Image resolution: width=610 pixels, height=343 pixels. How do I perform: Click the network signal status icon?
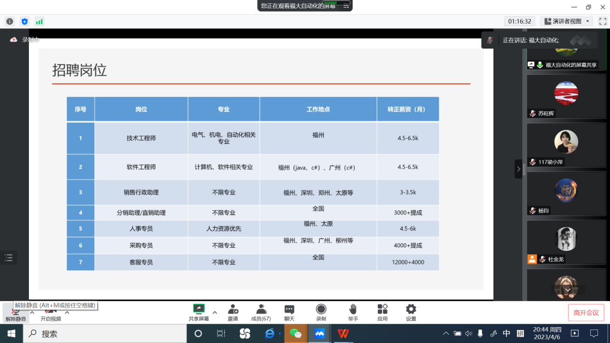tap(39, 22)
